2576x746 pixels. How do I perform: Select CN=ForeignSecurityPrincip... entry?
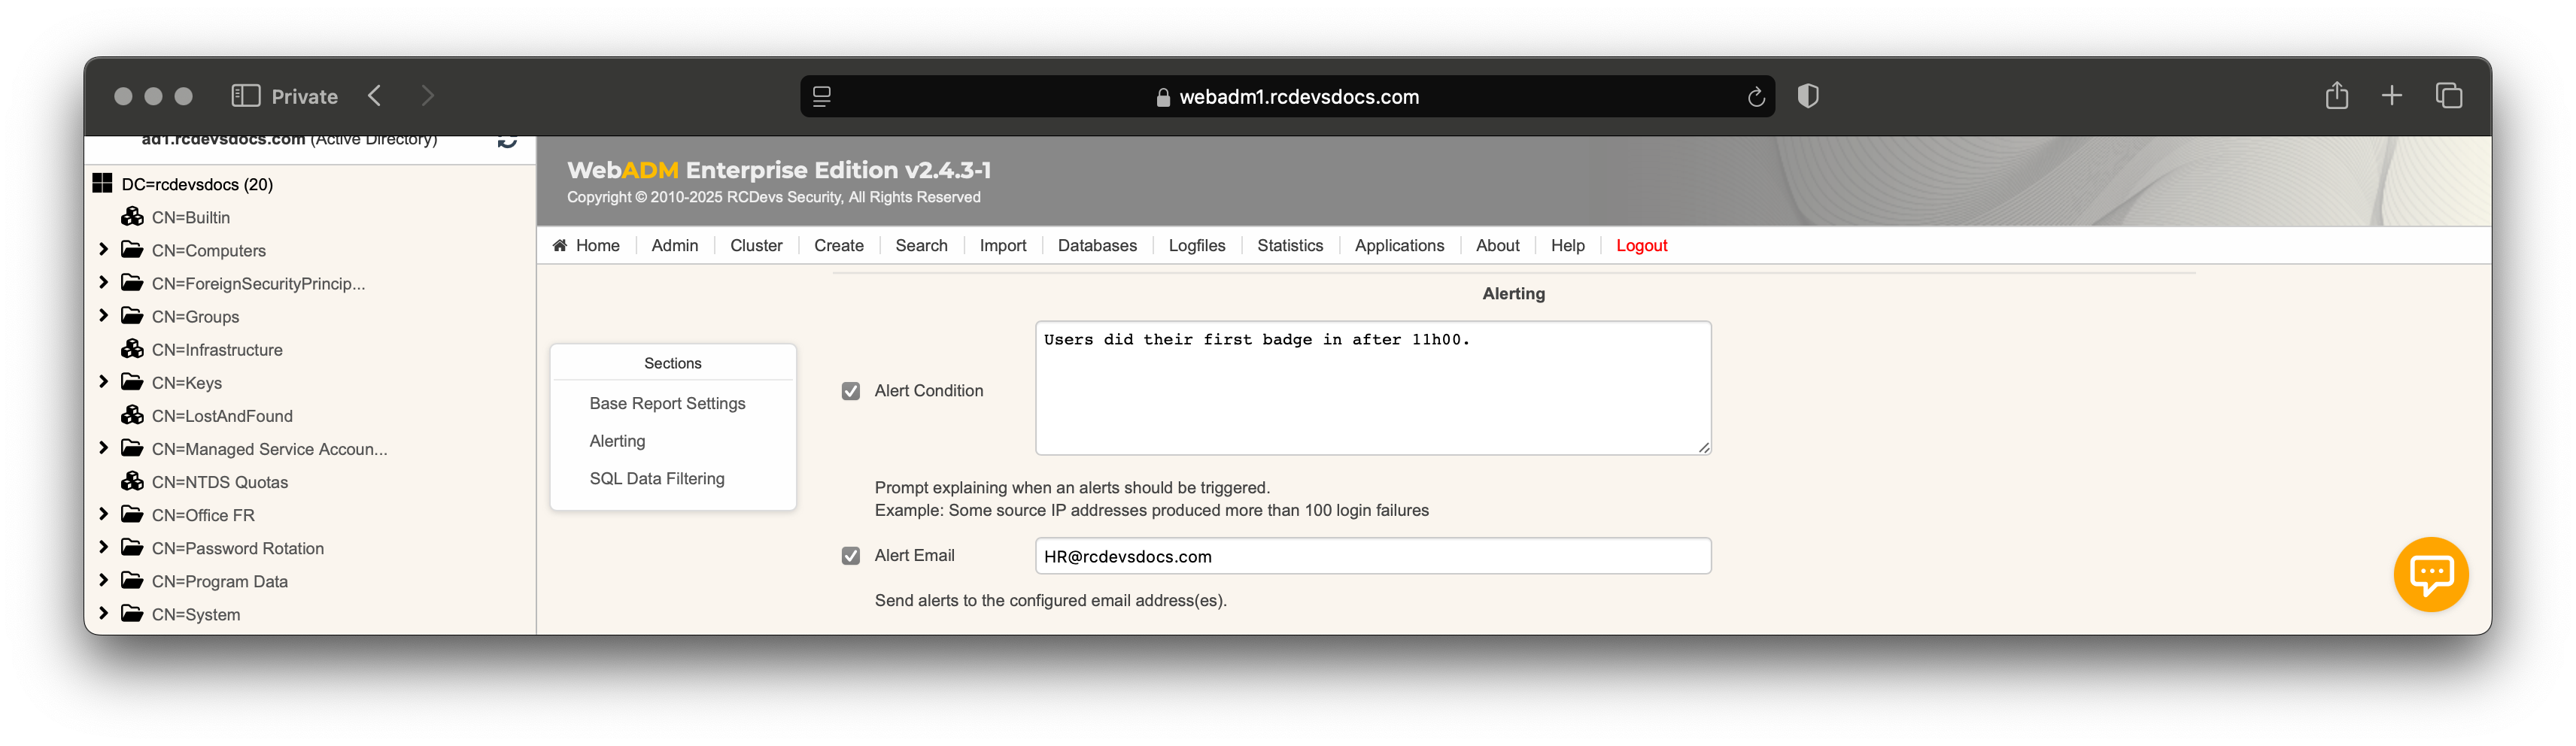click(x=259, y=283)
